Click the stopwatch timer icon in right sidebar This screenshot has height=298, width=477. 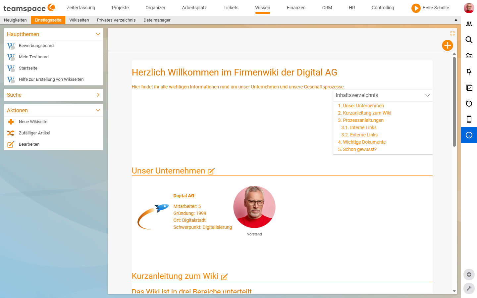[469, 103]
